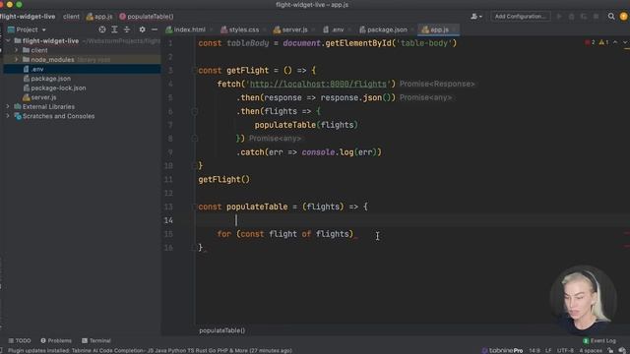Expand the node_modules folder
Viewport: 630px width, 354px height.
click(17, 59)
